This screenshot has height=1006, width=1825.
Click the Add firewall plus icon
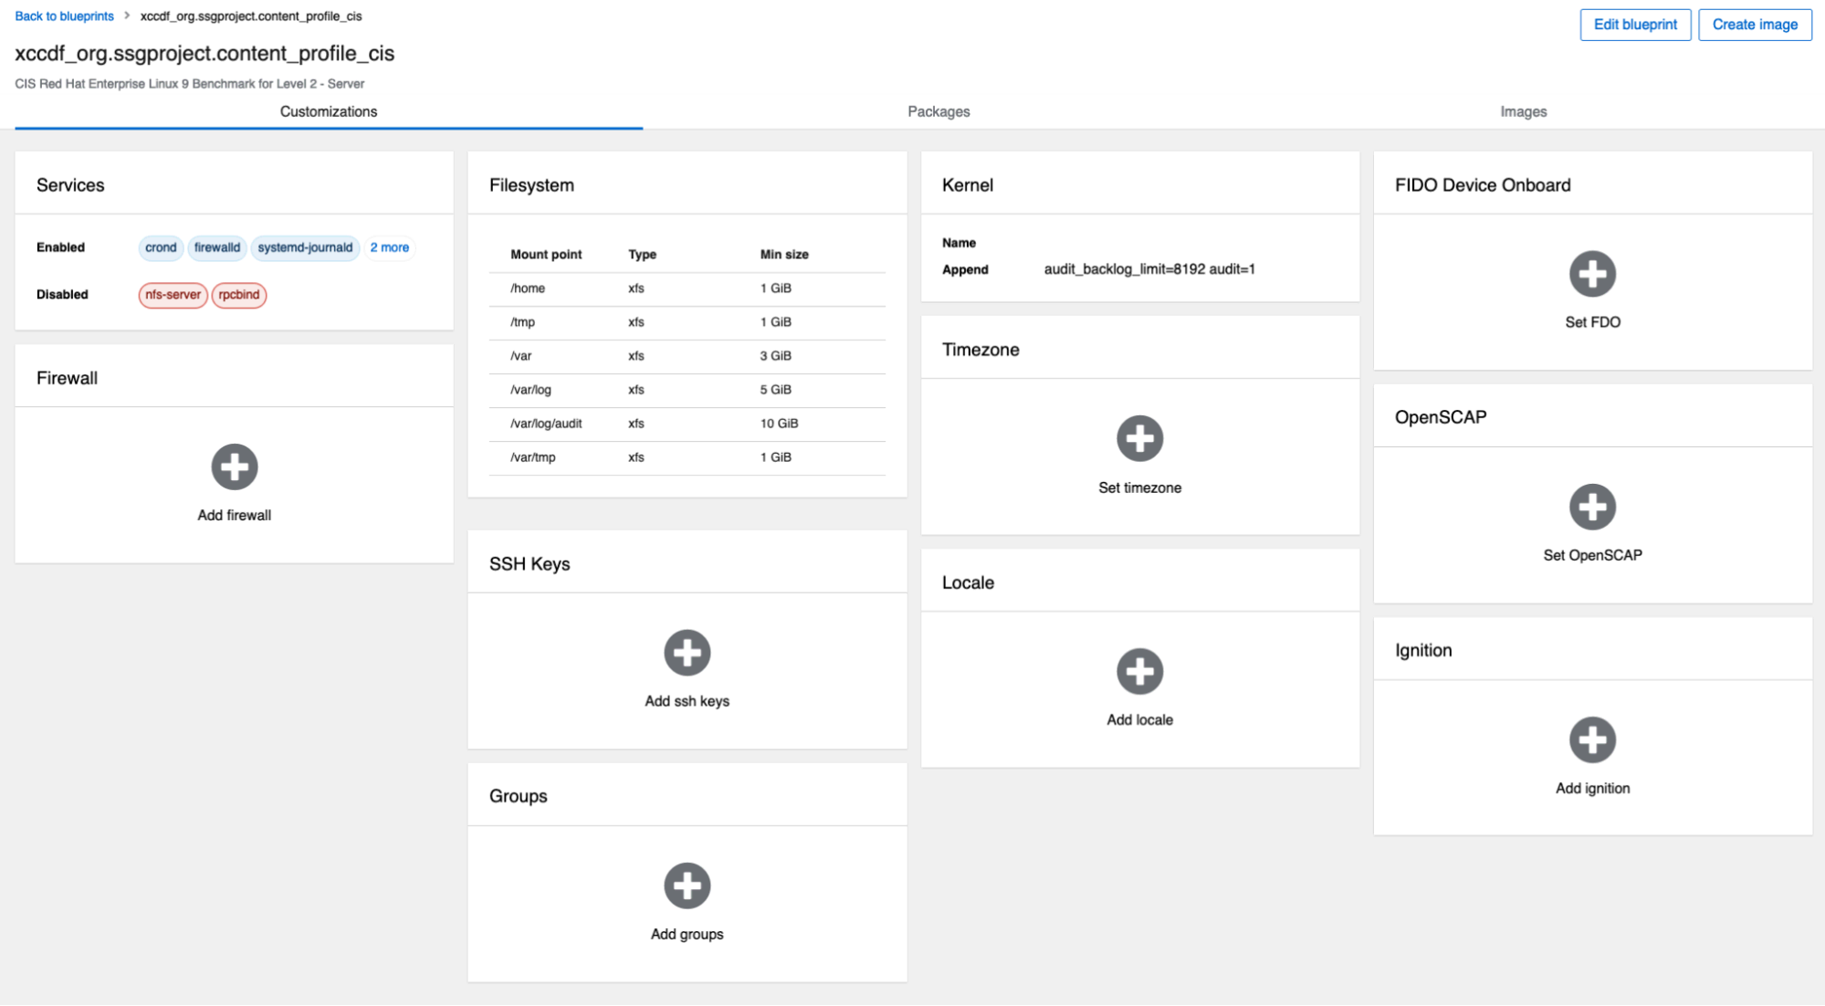(235, 467)
